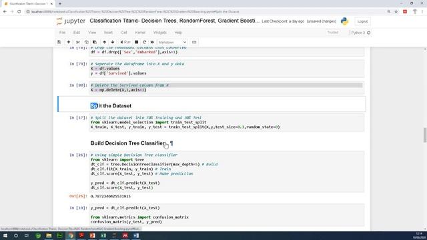Screen dimensions: 427x240
Task: Open the Insert menu
Action: point(108,33)
